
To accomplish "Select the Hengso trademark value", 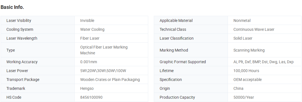I will (x=87, y=88).
